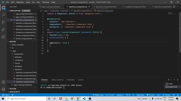Switch to the Debug Console panel tab
Image resolution: width=181 pixels, height=101 pixels.
click(x=57, y=80)
